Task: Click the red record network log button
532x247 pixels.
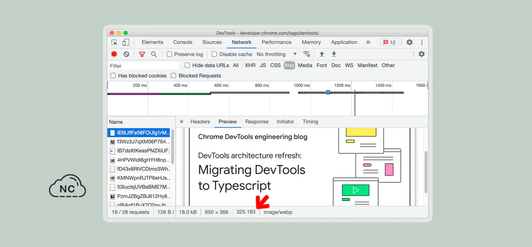Action: 114,54
